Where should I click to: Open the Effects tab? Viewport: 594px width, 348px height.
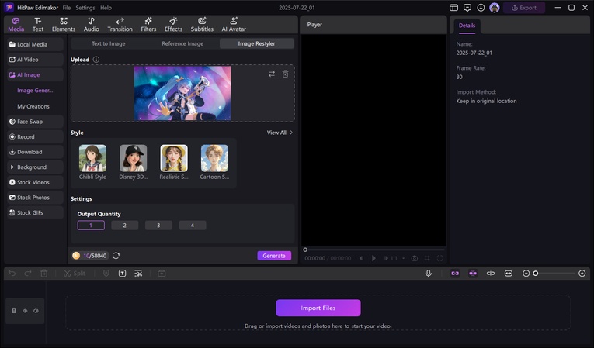173,25
